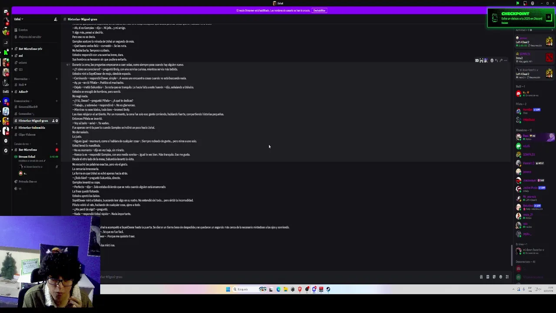Open the discover servers icon
Screen dimensions: 556x313
tap(6, 150)
